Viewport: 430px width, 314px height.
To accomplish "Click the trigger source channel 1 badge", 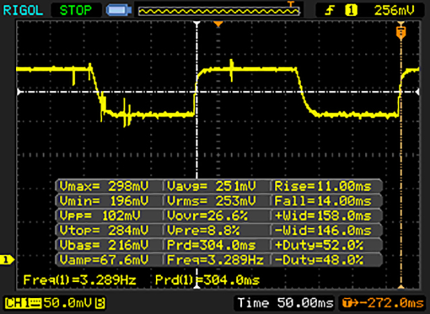I will [x=351, y=11].
